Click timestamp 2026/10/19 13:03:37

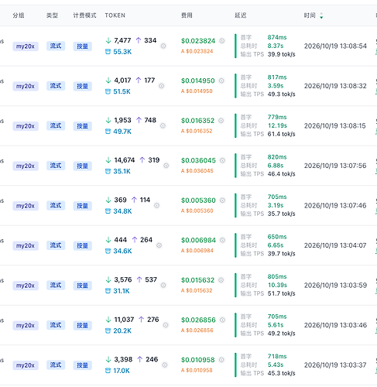335,365
